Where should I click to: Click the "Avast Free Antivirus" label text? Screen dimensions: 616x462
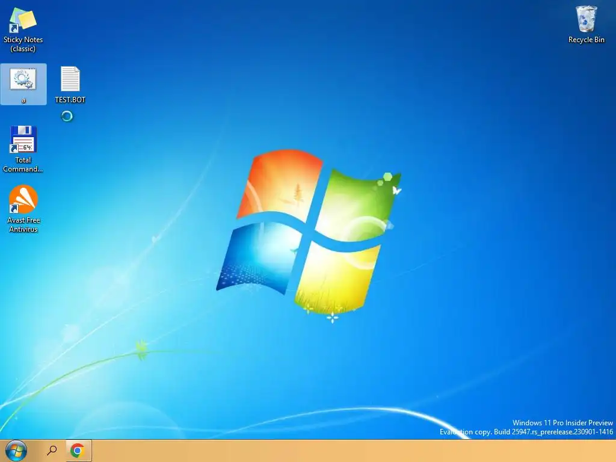tap(23, 225)
